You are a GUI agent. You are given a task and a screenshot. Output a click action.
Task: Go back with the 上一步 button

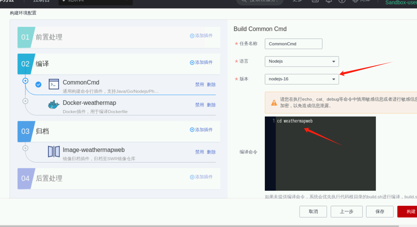coord(347,212)
